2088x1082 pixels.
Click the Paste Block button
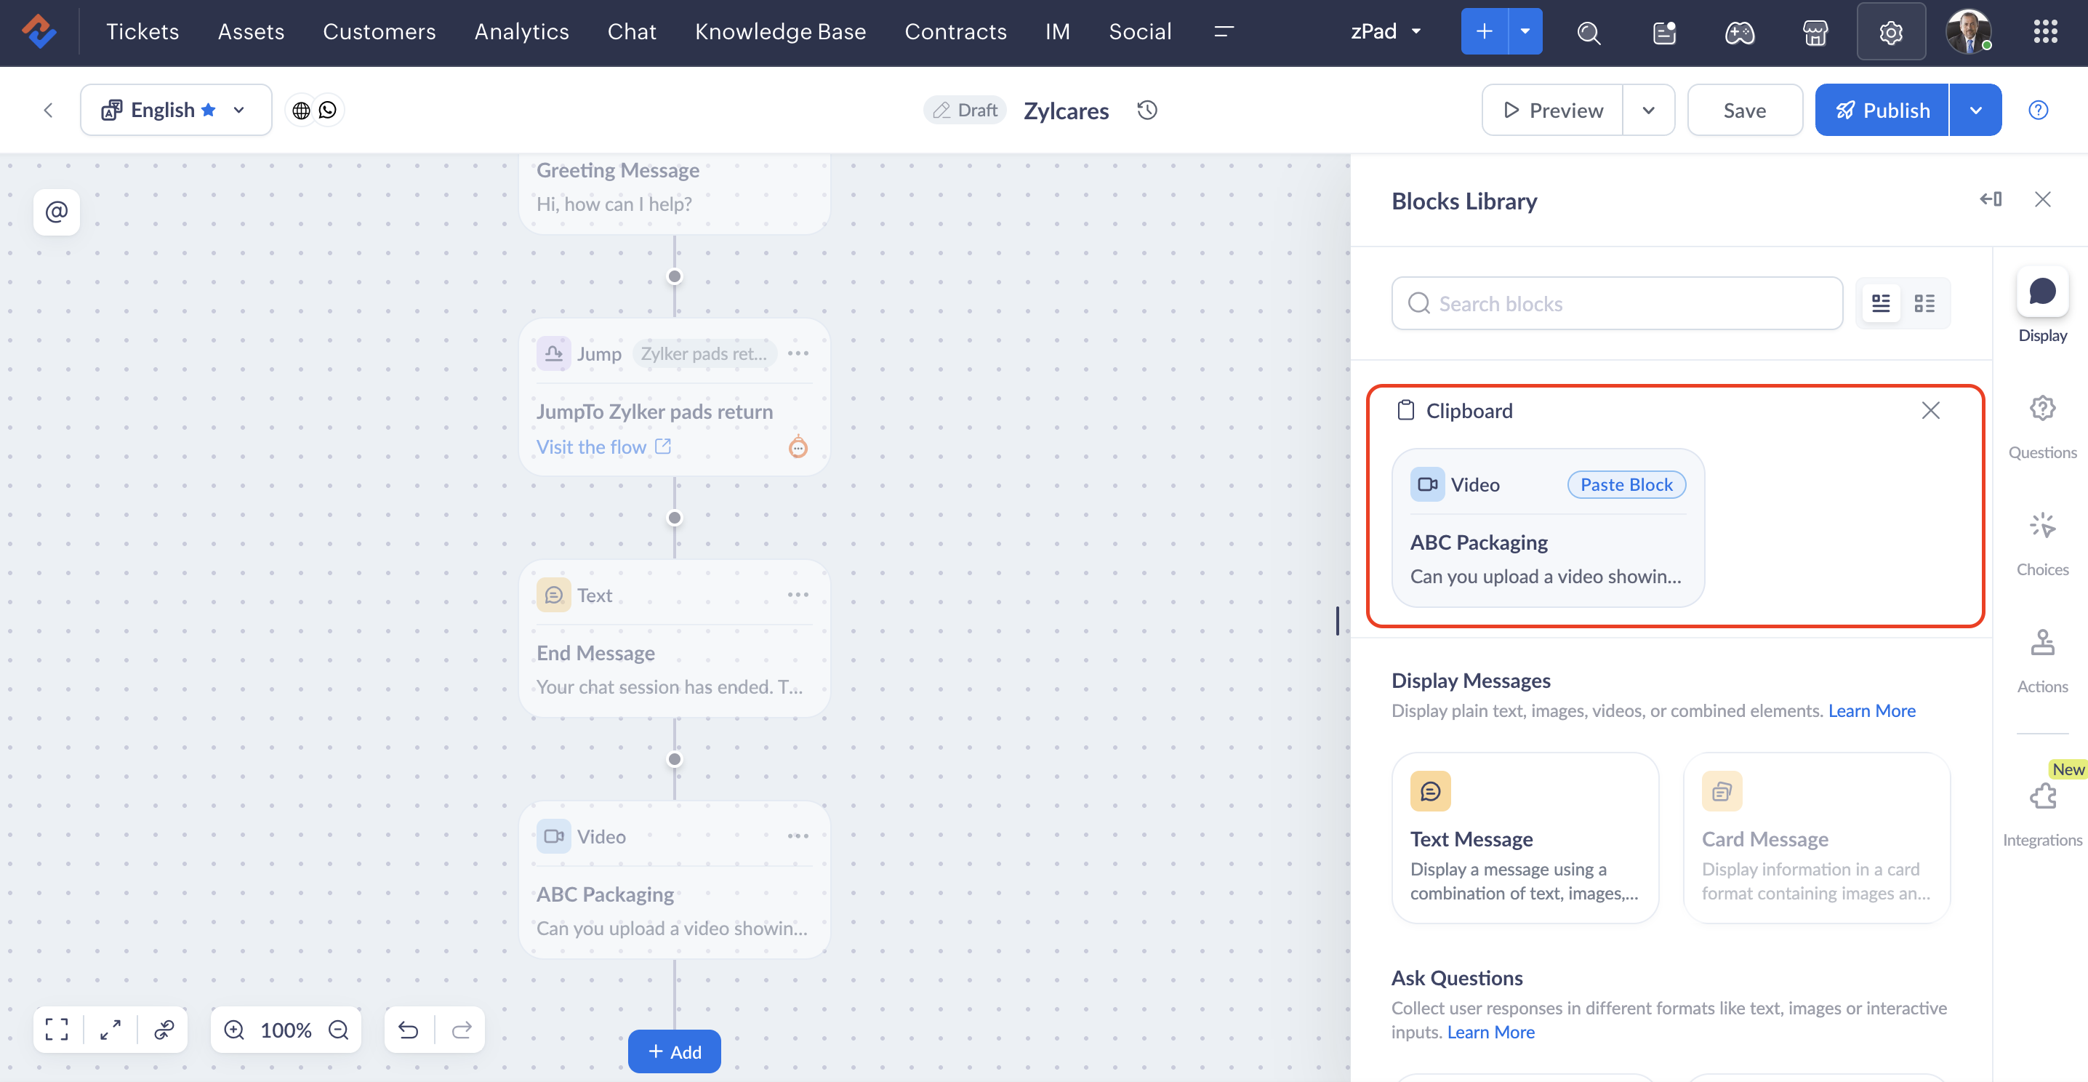(1626, 485)
